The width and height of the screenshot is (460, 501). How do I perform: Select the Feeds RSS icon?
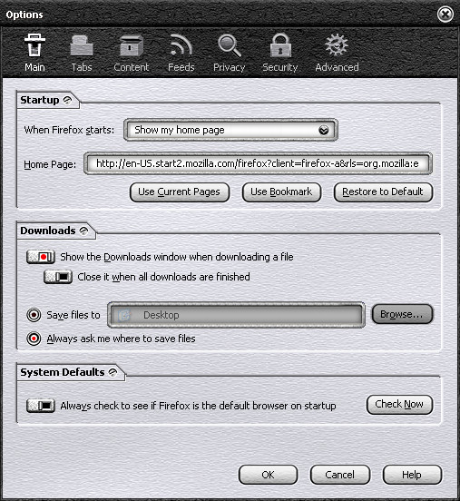(181, 45)
